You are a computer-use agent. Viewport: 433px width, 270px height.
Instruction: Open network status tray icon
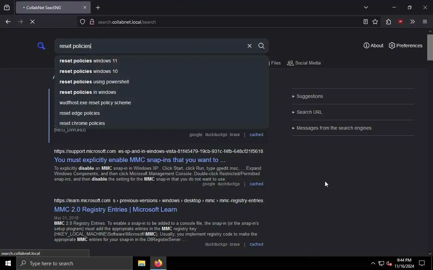[381, 263]
